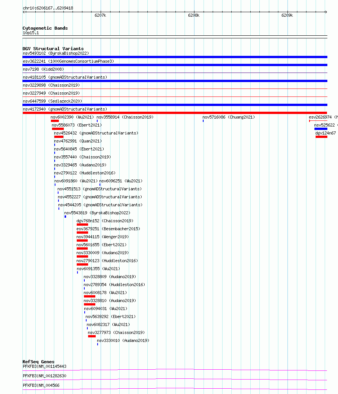Image resolution: width=338 pixels, height=394 pixels.
Task: Click the nsv4172940 (gnomADStructuralVariants) label
Action: tap(65, 109)
